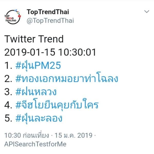This screenshot has width=154, height=154.
Task: Open the @TopTrendThai handle link
Action: pyautogui.click(x=50, y=21)
